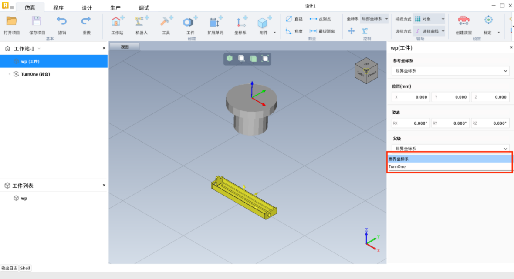Open the 局部坐标系 coordinate dropdown
Screen dimensions: 514x279
coord(374,19)
